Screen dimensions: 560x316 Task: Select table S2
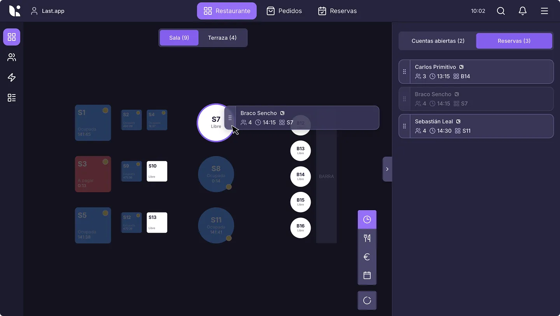tap(131, 120)
